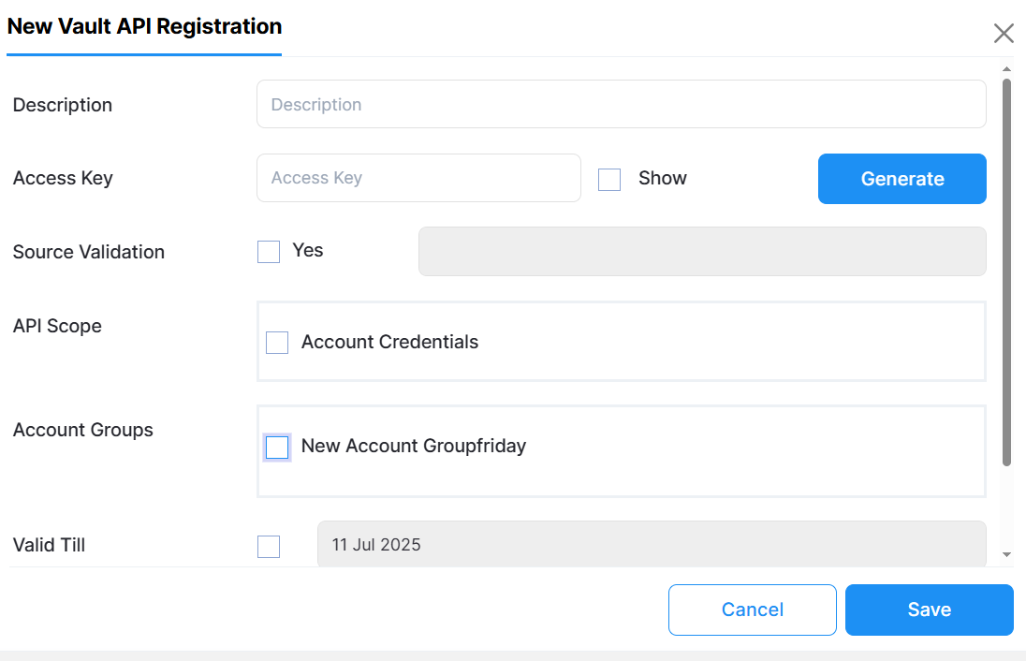
Task: Click the vertical scrollbar thumb
Action: (x=1007, y=272)
